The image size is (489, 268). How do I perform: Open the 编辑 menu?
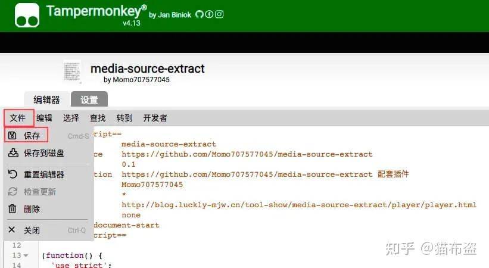pyautogui.click(x=44, y=118)
